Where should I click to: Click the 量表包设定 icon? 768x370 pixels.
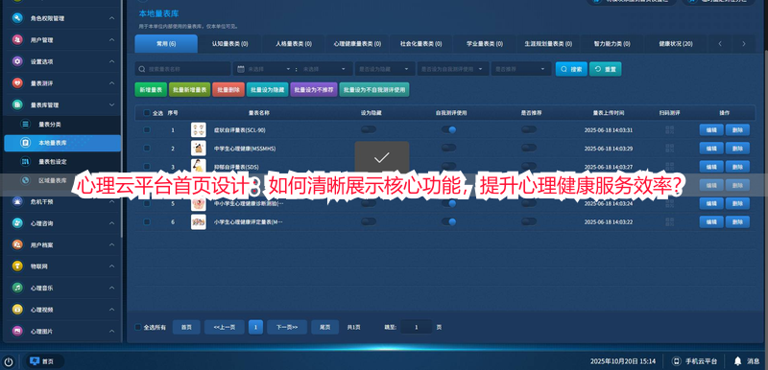(25, 161)
